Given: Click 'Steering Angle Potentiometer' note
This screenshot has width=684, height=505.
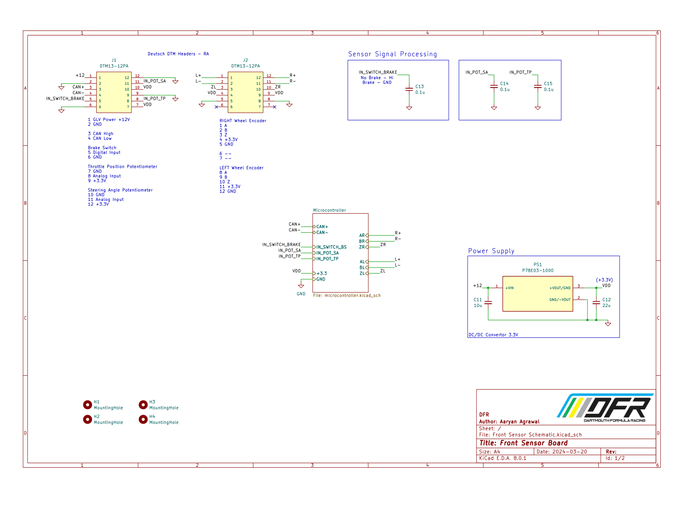Looking at the screenshot, I should click(x=120, y=190).
